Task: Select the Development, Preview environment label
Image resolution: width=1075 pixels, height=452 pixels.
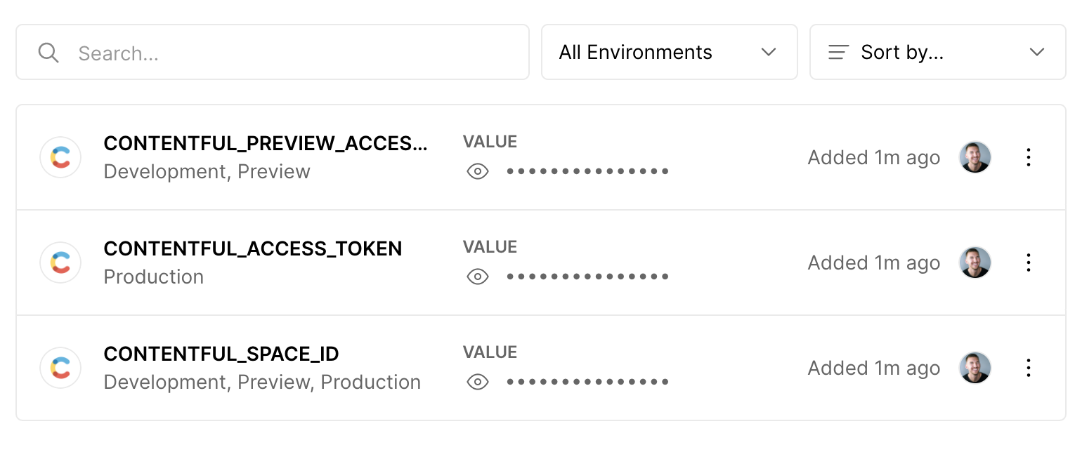Action: pos(207,171)
